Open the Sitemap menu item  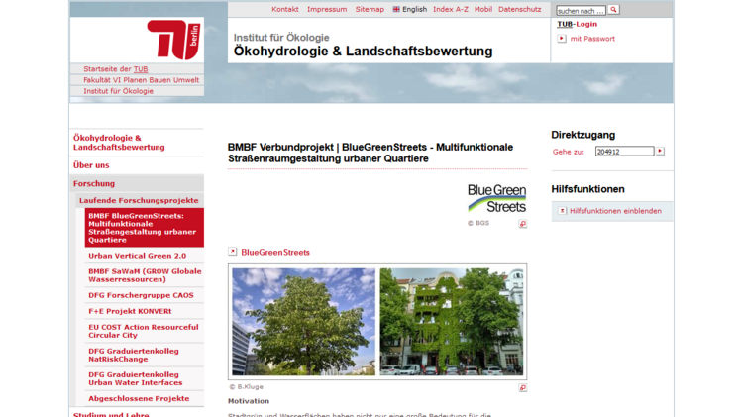(x=370, y=9)
